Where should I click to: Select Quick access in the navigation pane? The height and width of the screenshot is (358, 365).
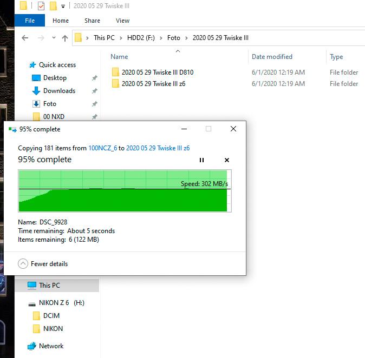[x=57, y=65]
